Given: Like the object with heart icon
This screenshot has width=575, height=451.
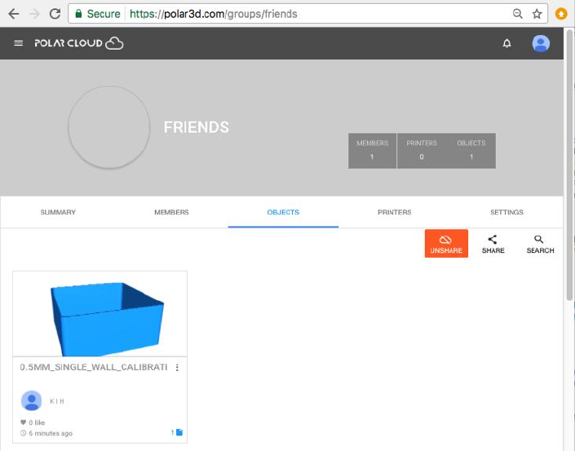Looking at the screenshot, I should 23,422.
